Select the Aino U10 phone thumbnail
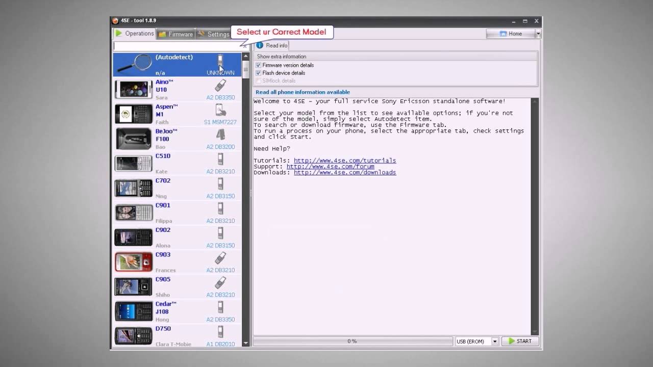Screen dimensions: 653x367 134,89
